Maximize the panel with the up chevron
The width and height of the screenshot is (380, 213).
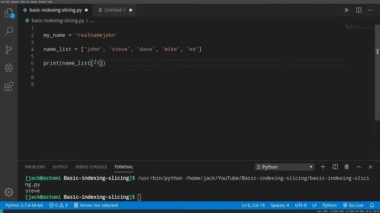pos(359,167)
